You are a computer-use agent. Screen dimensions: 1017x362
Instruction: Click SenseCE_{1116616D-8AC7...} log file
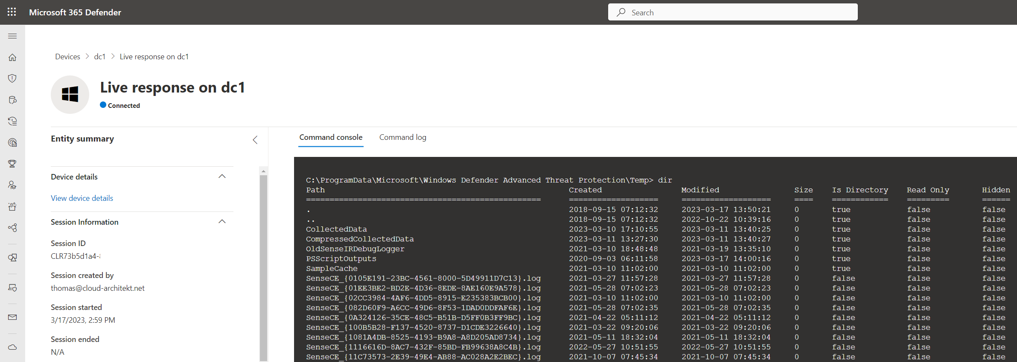tap(423, 347)
